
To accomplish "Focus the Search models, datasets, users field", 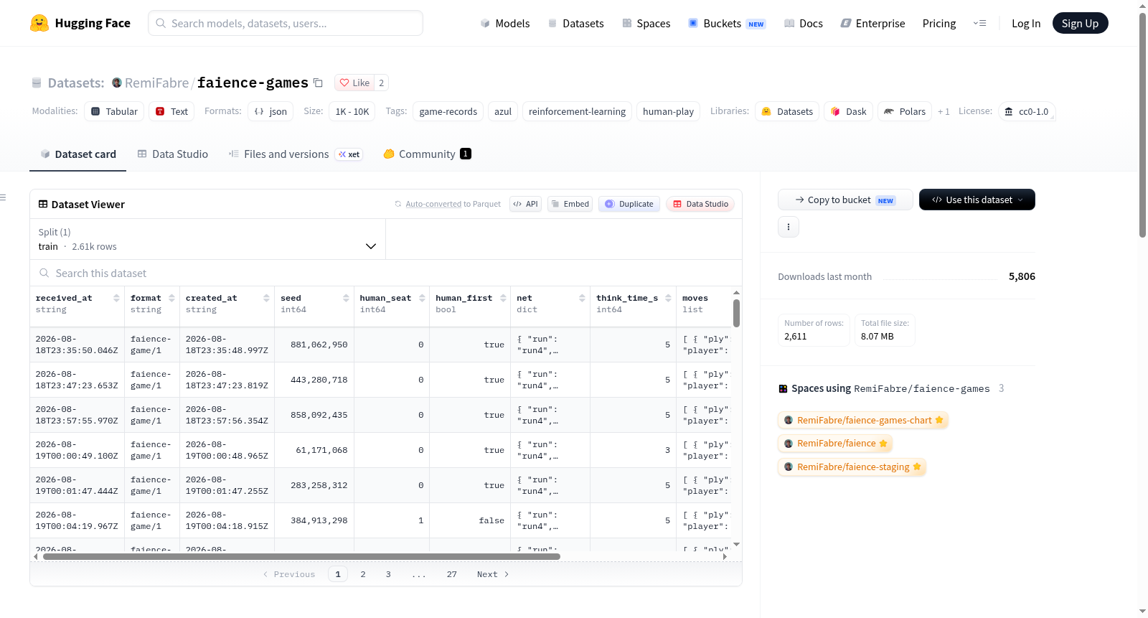I will (286, 23).
